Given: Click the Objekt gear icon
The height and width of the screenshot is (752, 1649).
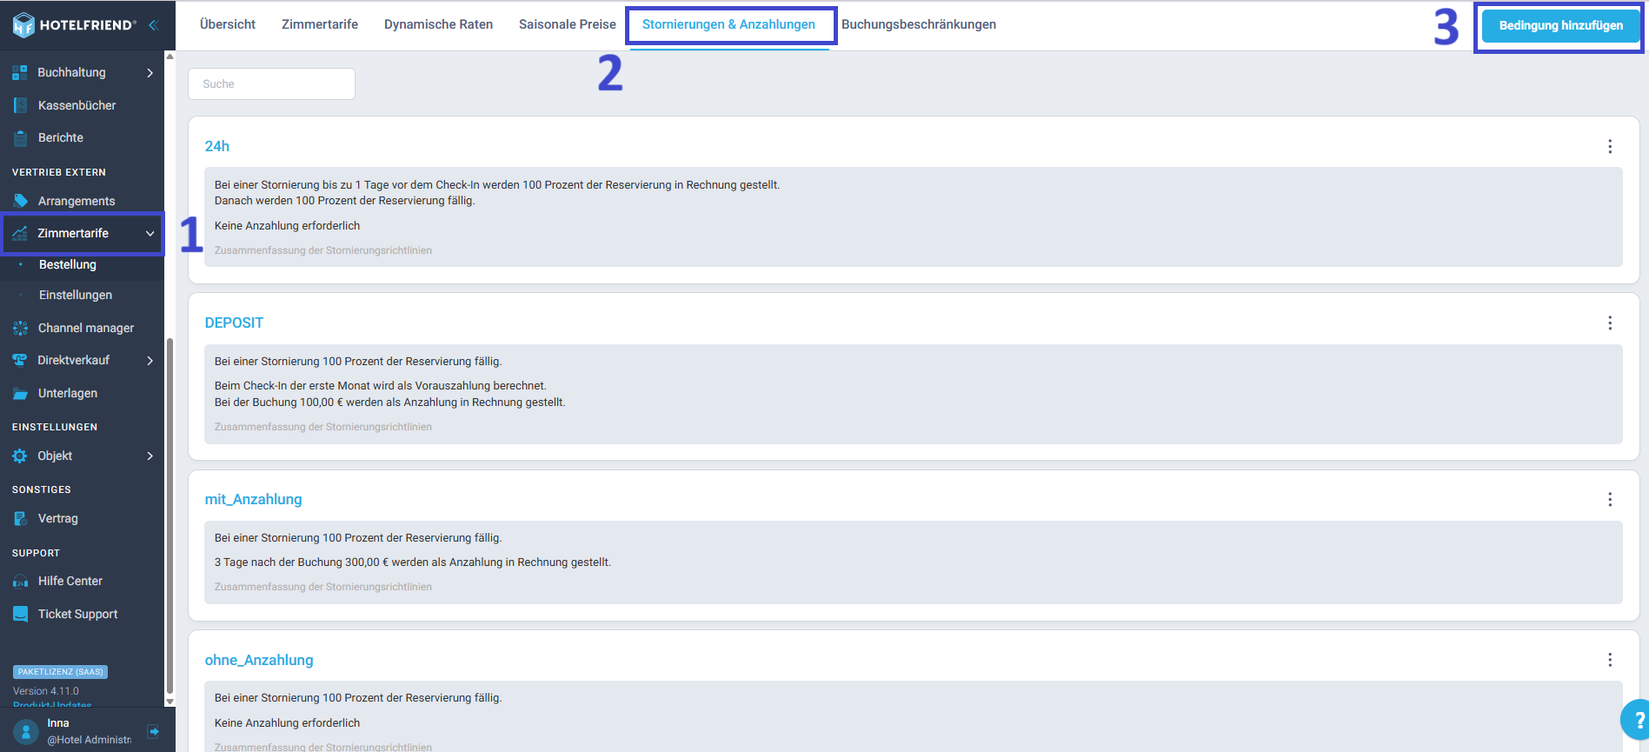Looking at the screenshot, I should [20, 456].
